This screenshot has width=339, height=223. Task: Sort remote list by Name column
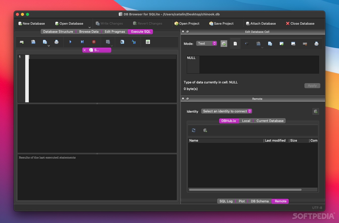point(226,141)
